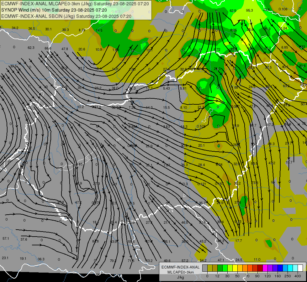Click the 23.1 grid value

(x=5, y=258)
